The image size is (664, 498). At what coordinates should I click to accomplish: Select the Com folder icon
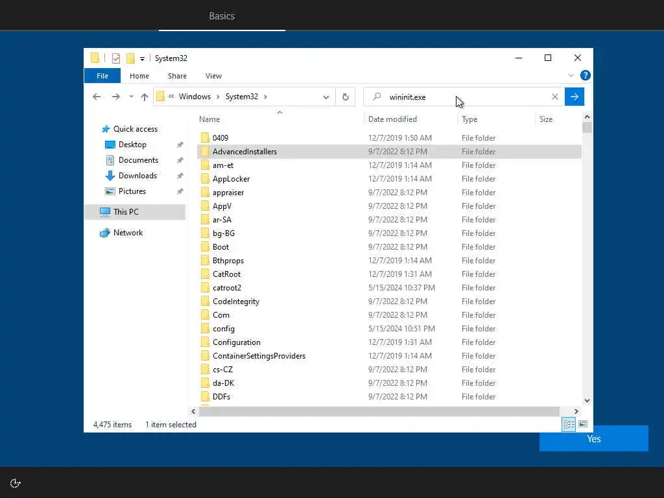[x=205, y=315]
